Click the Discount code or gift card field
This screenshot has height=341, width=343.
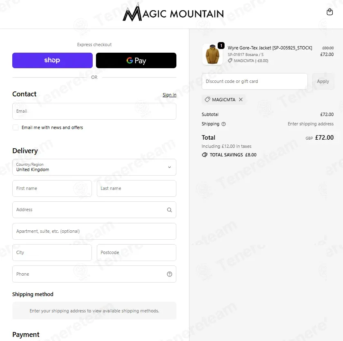coord(255,81)
